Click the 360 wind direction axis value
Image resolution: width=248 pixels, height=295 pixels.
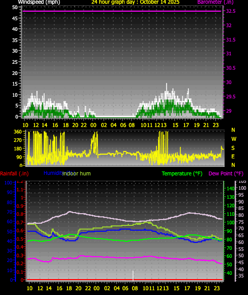pyautogui.click(x=18, y=132)
